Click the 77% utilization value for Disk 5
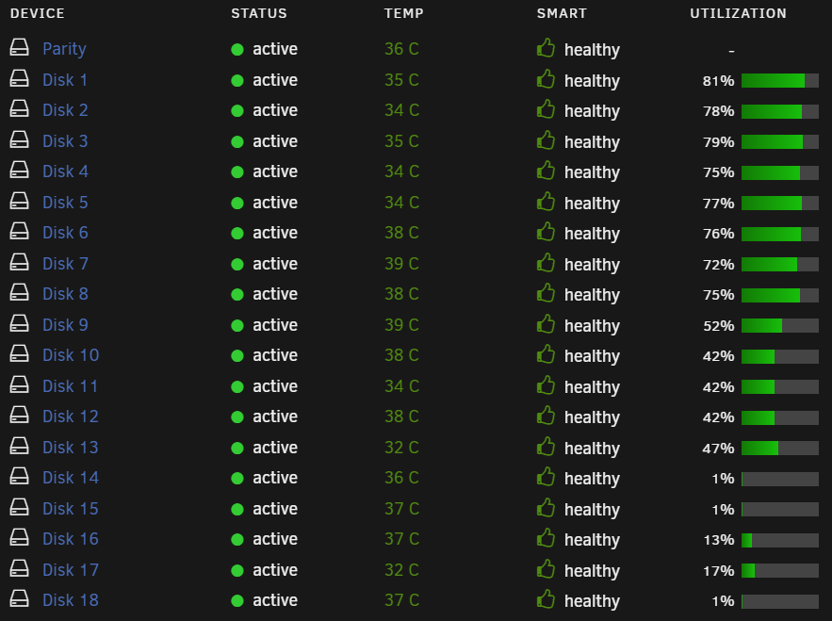Viewport: 832px width, 621px height. 718,204
